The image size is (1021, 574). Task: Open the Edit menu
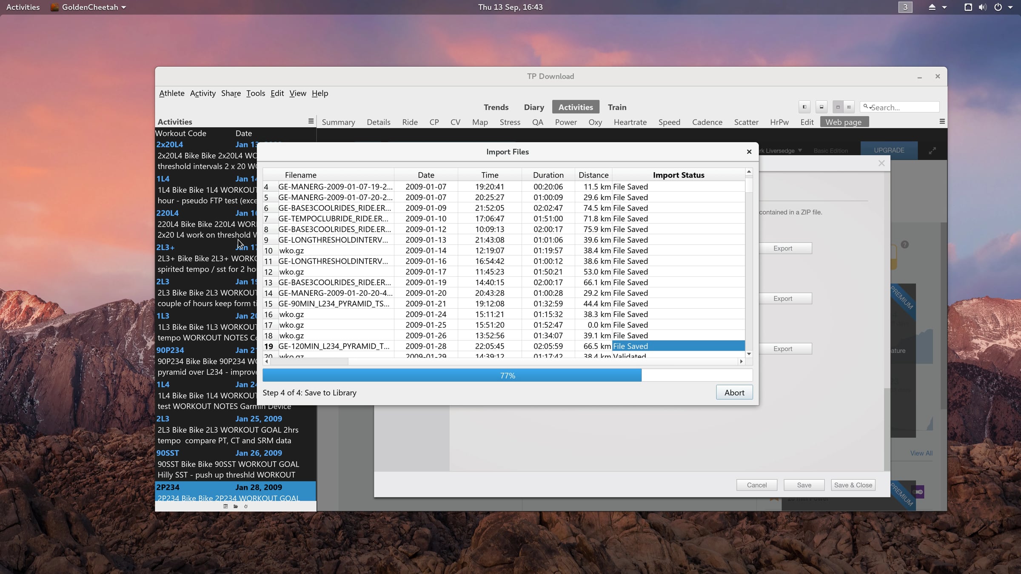pyautogui.click(x=277, y=93)
